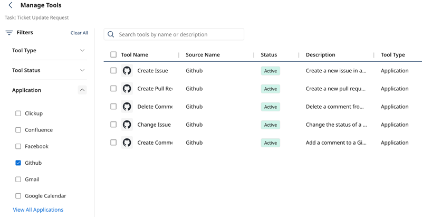This screenshot has width=422, height=217.
Task: Click the Github icon in Change Issue row
Action: [x=127, y=125]
